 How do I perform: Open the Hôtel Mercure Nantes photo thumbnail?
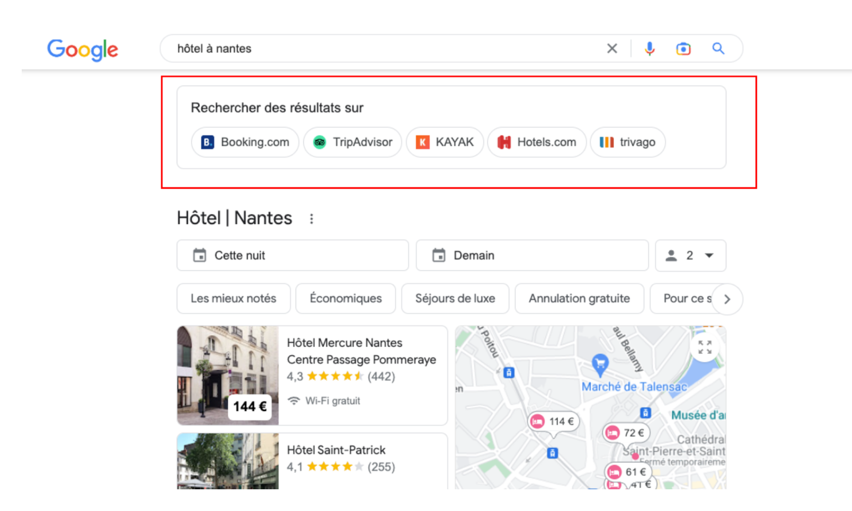[x=228, y=375]
